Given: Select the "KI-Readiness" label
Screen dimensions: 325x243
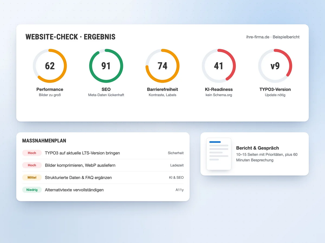Looking at the screenshot, I should [219, 89].
